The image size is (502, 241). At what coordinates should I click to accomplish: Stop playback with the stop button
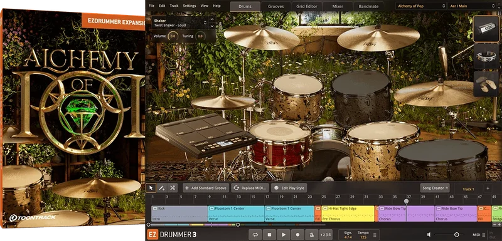click(x=269, y=235)
